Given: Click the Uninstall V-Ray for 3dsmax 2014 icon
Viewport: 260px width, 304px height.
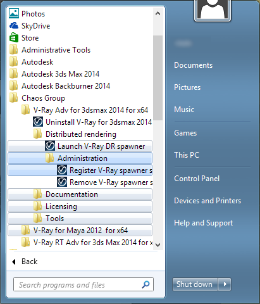Looking at the screenshot, I should click(38, 122).
